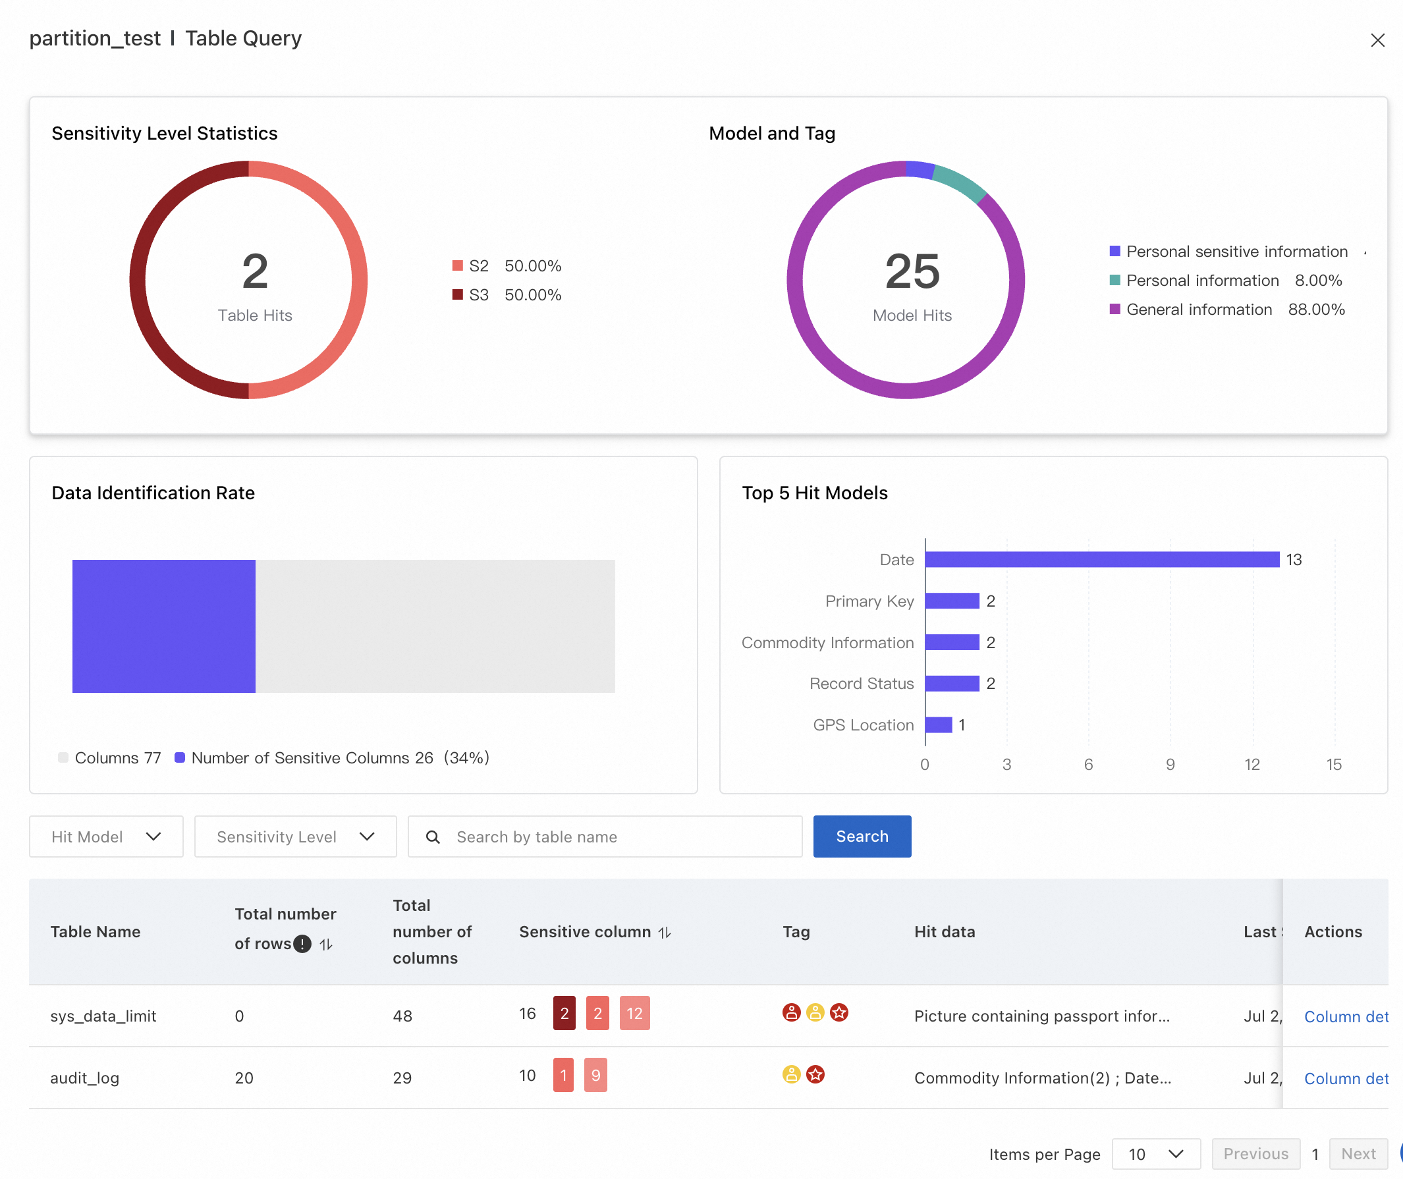
Task: Open Items per Page dropdown
Action: (x=1156, y=1154)
